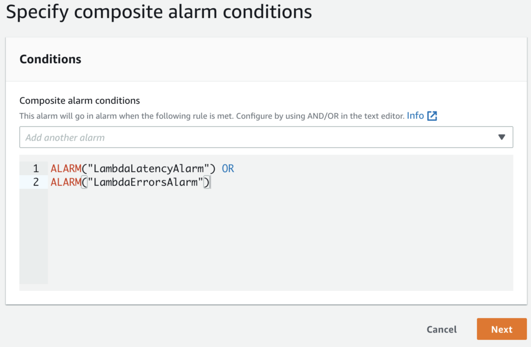The height and width of the screenshot is (347, 531).
Task: Click the external link icon beside Info
Action: pyautogui.click(x=432, y=116)
